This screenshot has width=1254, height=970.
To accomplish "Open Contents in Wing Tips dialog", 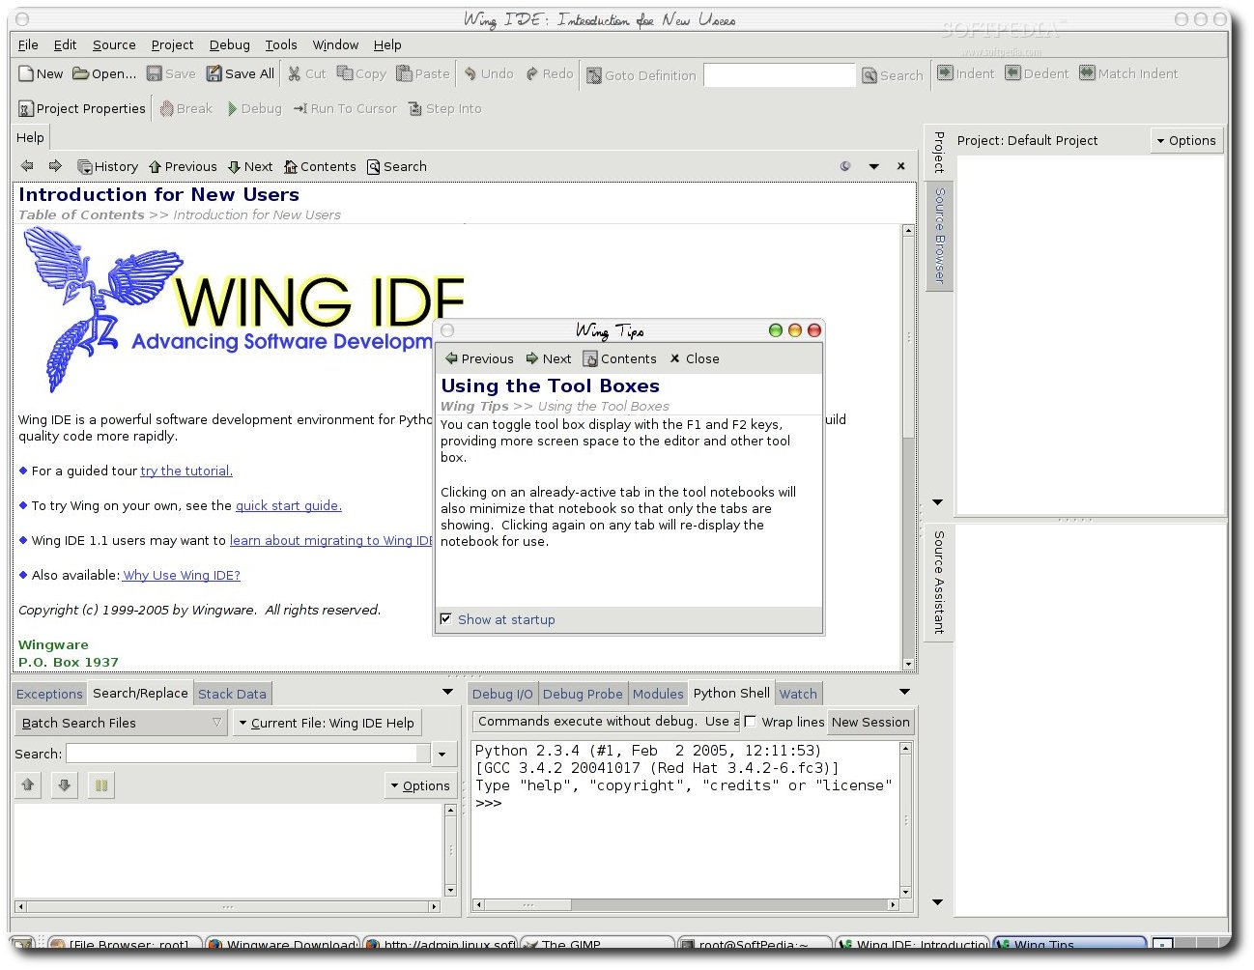I will tap(620, 358).
